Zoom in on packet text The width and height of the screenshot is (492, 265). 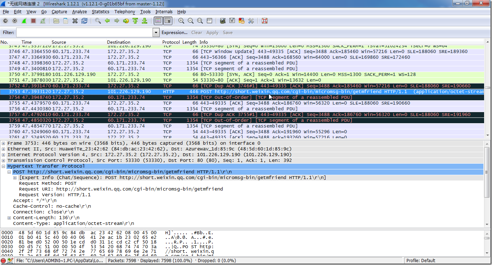tap(181, 21)
